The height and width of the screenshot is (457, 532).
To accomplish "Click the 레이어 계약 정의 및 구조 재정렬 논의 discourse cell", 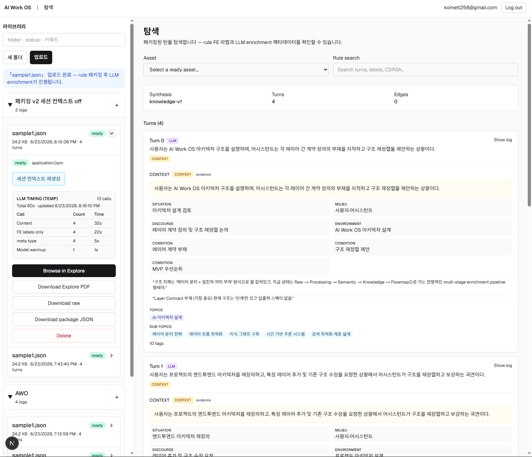I will pos(239,227).
